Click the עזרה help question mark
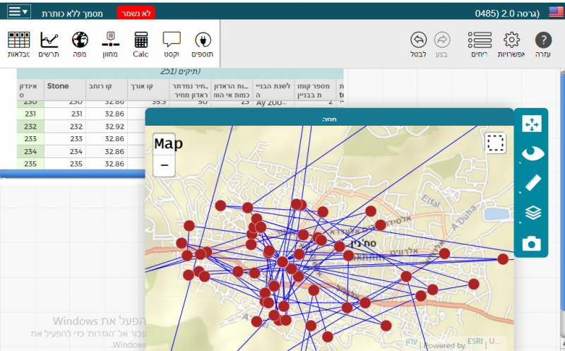 click(x=543, y=44)
